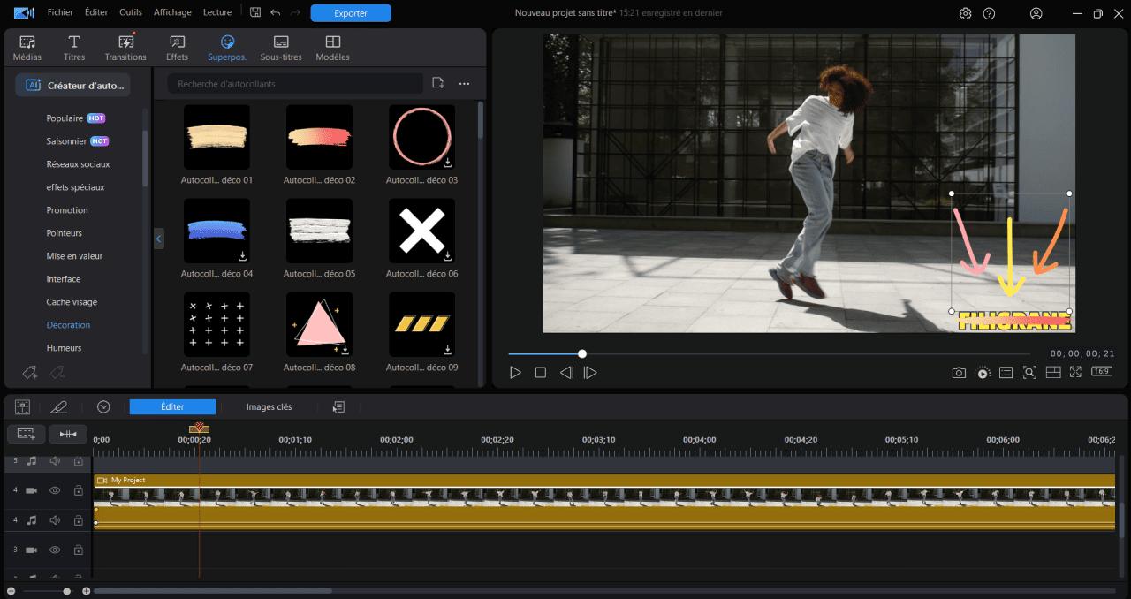Screen dimensions: 1131x599
Task: Take a snapshot of the preview frame
Action: pos(959,372)
